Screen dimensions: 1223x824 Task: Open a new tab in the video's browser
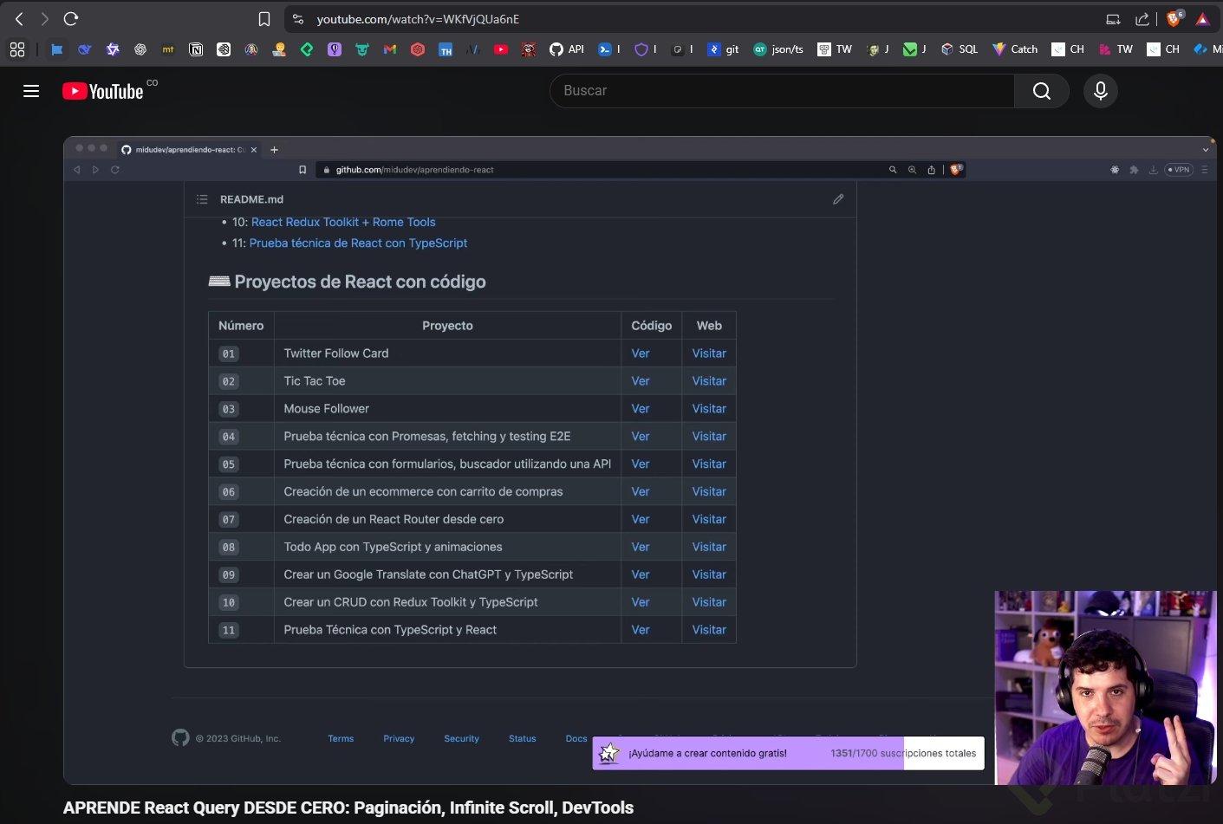point(274,150)
